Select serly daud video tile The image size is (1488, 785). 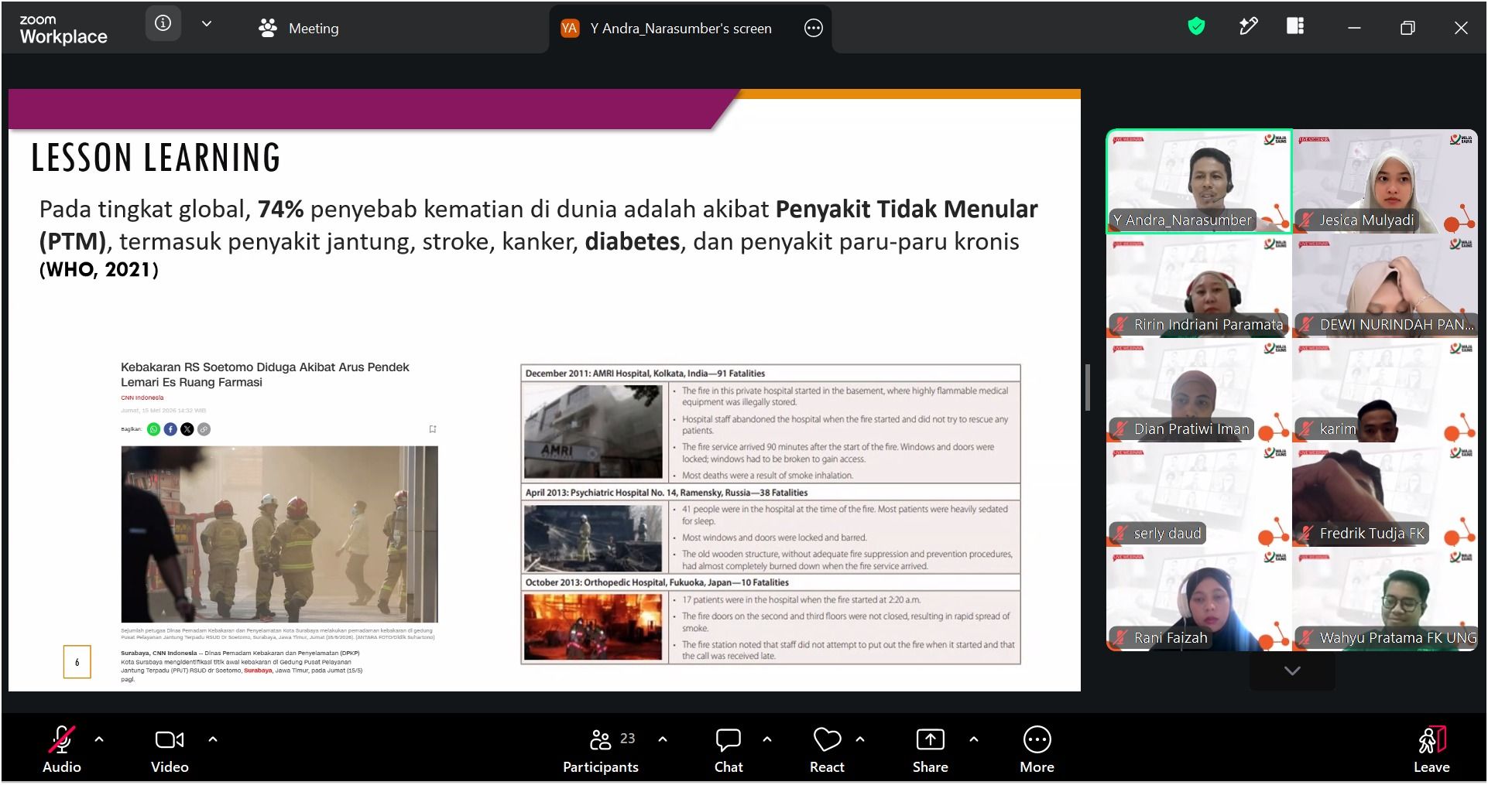[x=1199, y=494]
